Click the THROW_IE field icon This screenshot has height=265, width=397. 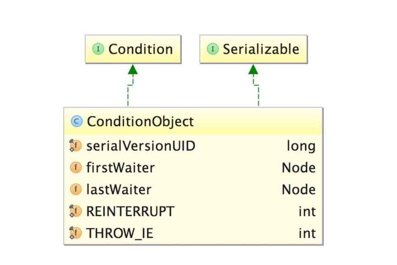75,233
